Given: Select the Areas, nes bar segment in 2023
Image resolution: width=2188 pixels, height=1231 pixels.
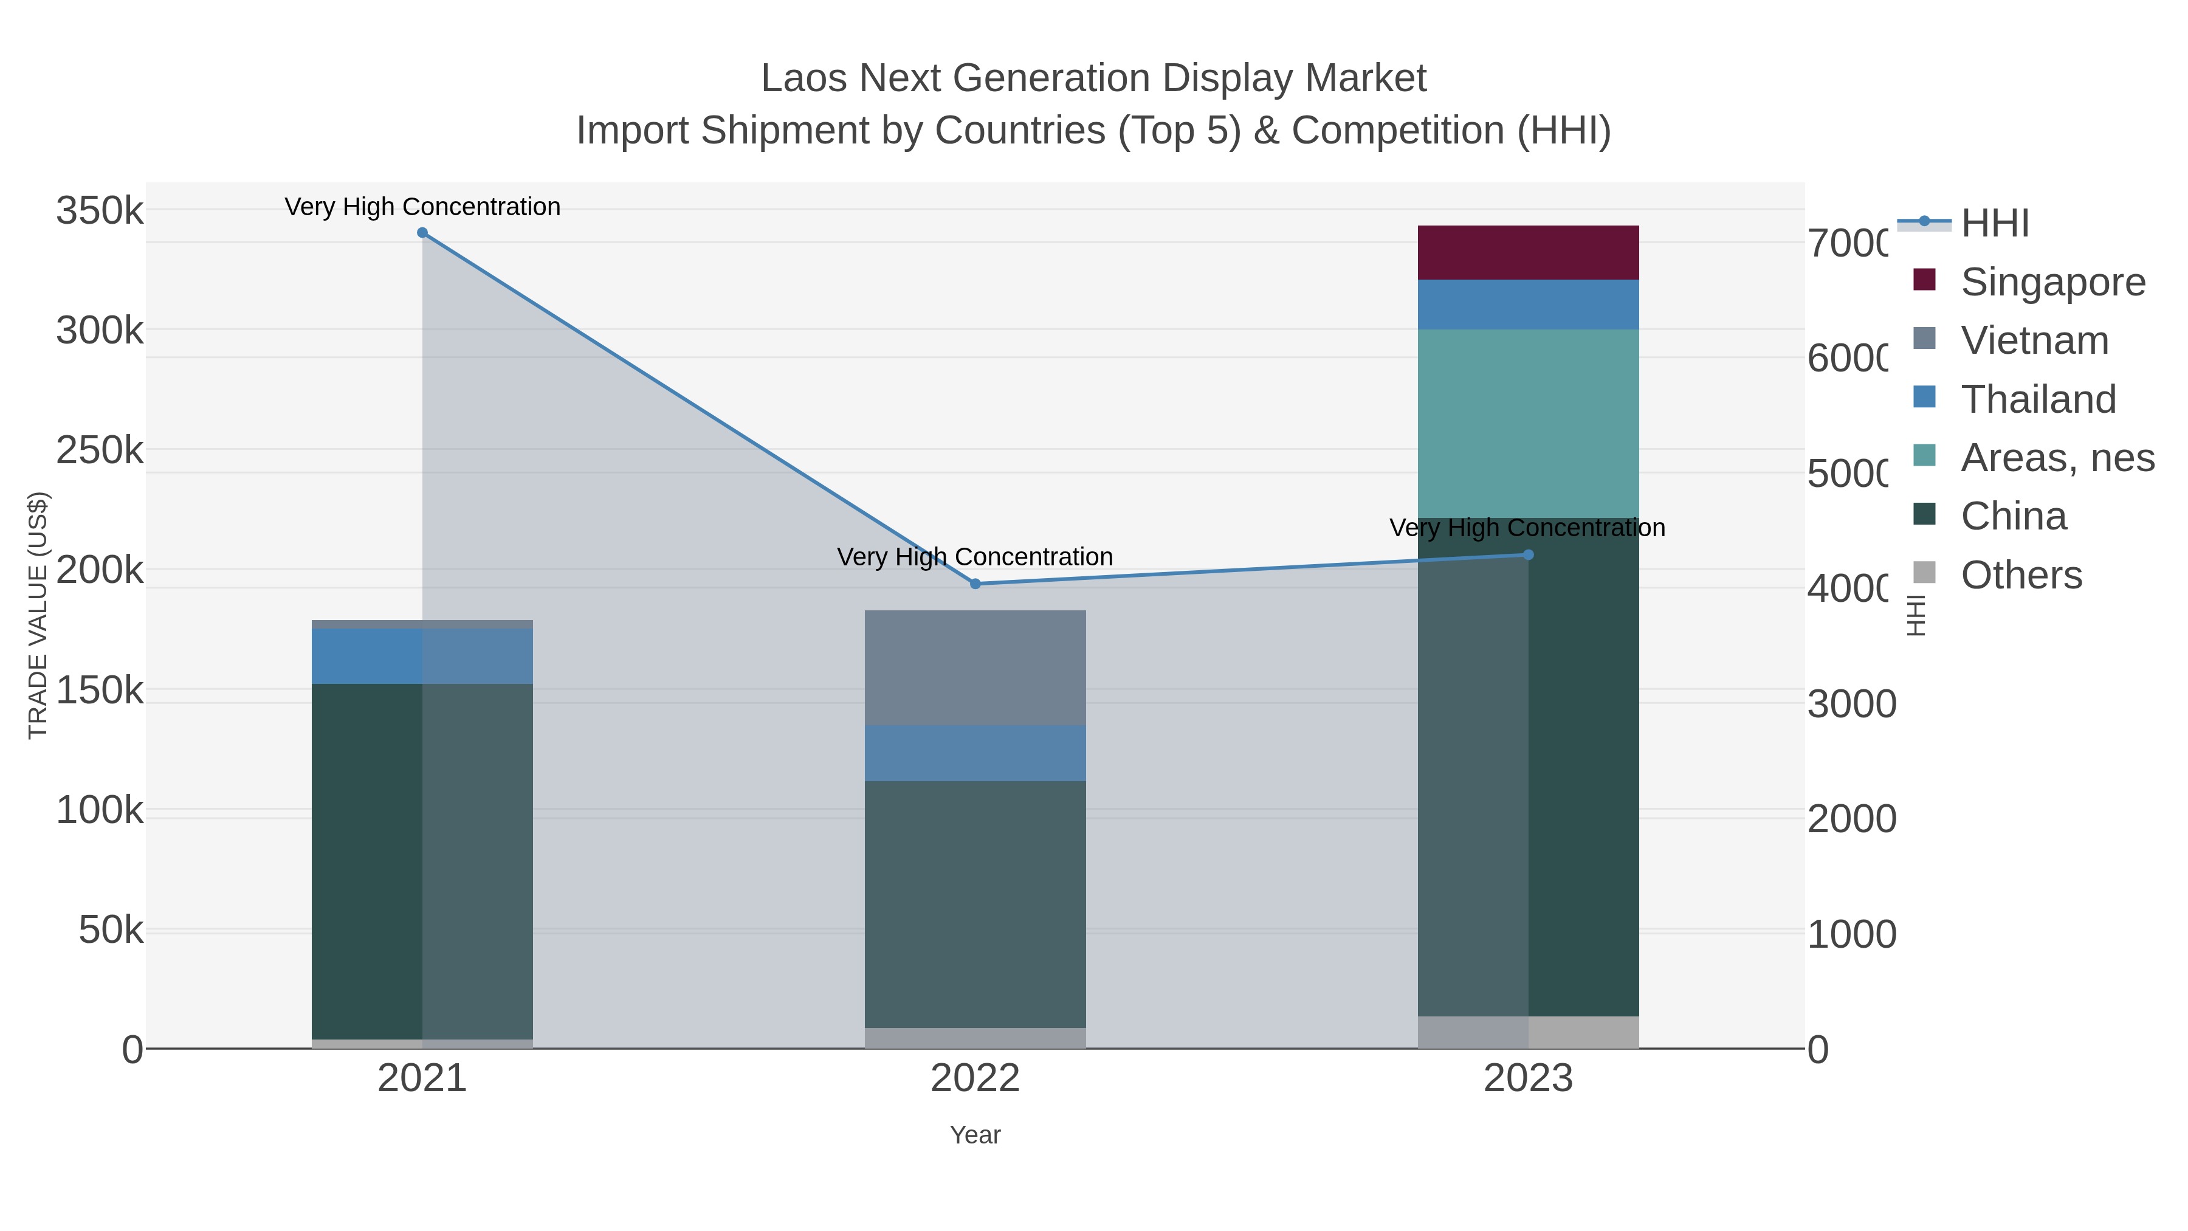Looking at the screenshot, I should click(1528, 423).
